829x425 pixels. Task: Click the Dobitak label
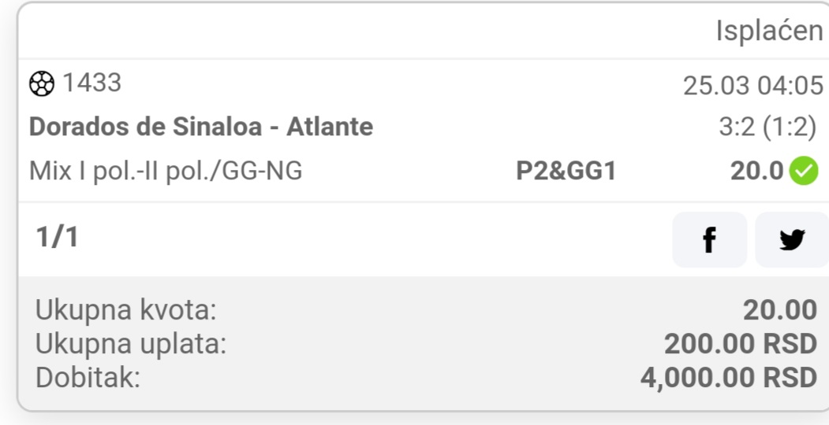[x=88, y=378]
